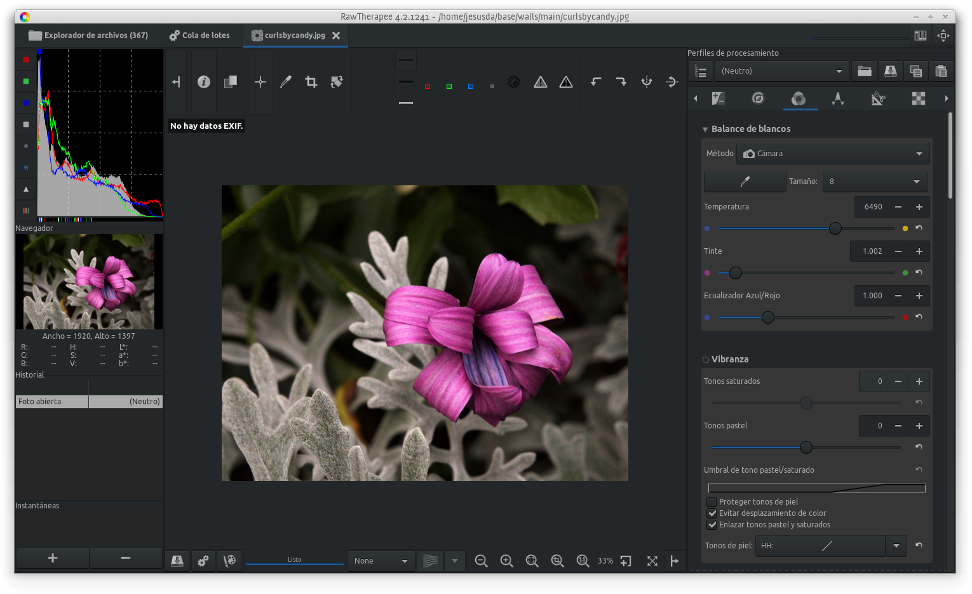Image resolution: width=972 pixels, height=594 pixels.
Task: Select the crop tool in toolbar
Action: [311, 82]
